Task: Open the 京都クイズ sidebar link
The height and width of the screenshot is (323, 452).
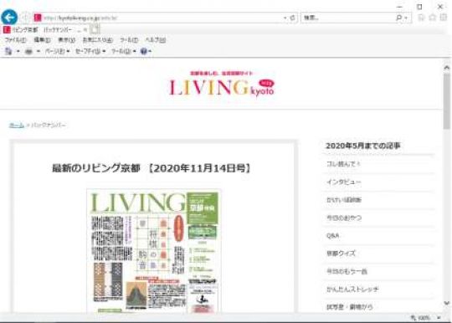Action: tap(341, 254)
